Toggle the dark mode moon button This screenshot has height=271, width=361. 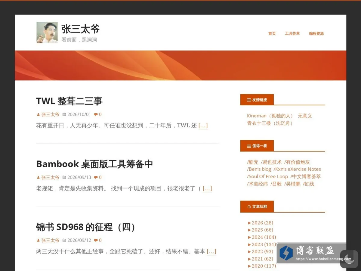[349, 259]
